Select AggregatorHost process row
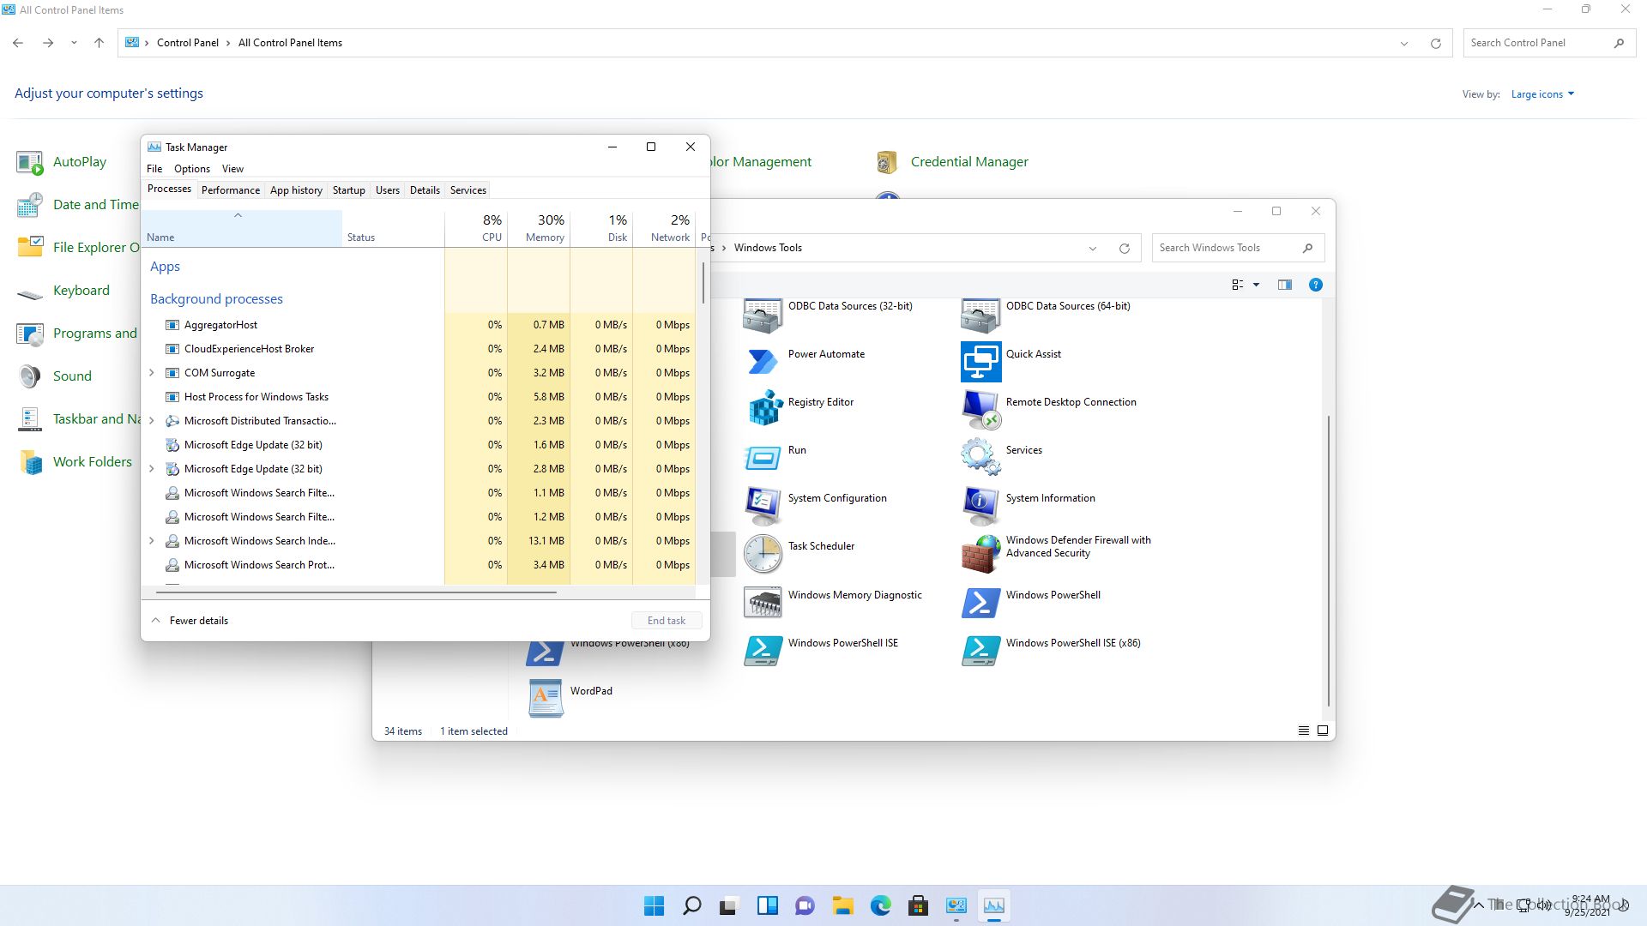Viewport: 1647px width, 926px height. coord(418,325)
